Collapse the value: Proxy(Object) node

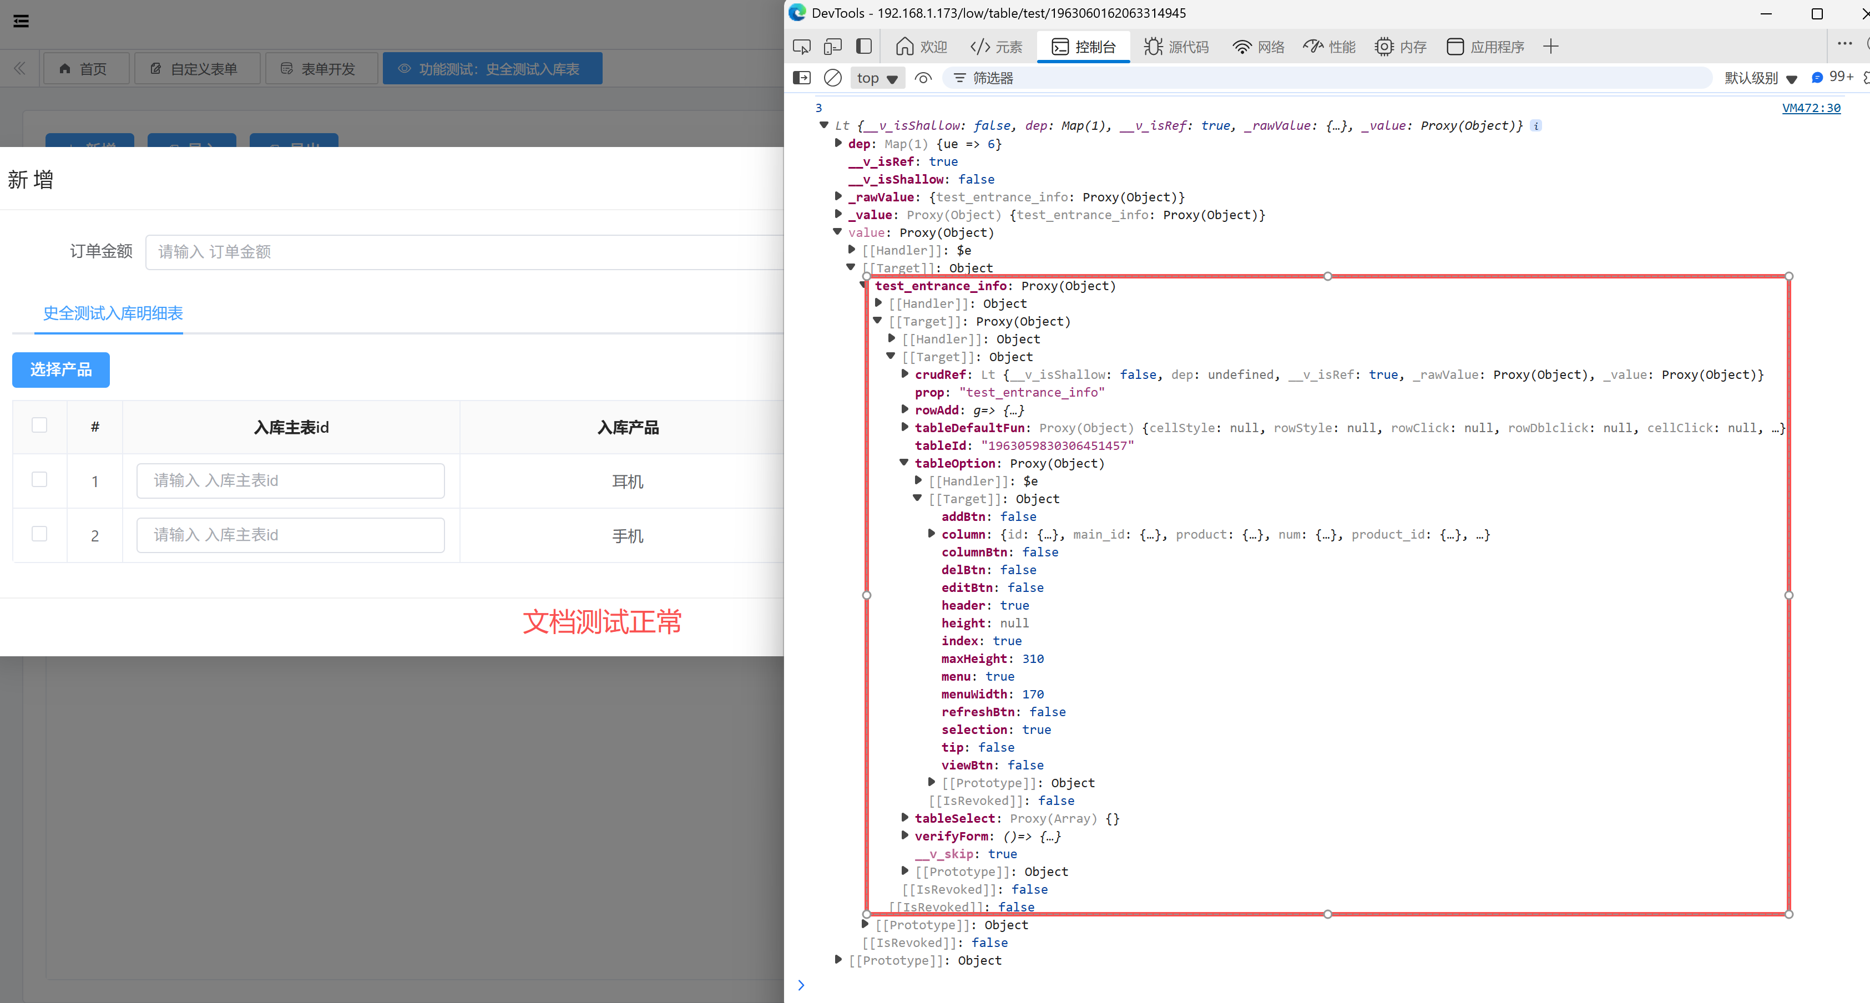[x=838, y=231]
